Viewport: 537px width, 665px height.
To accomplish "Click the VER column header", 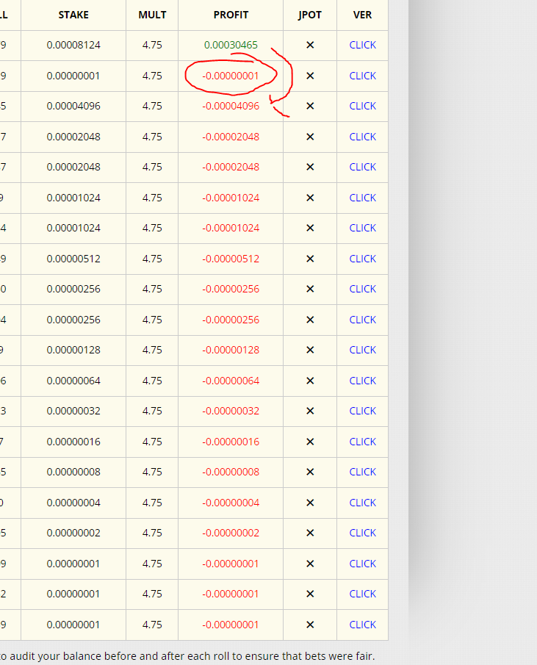I will coord(362,15).
